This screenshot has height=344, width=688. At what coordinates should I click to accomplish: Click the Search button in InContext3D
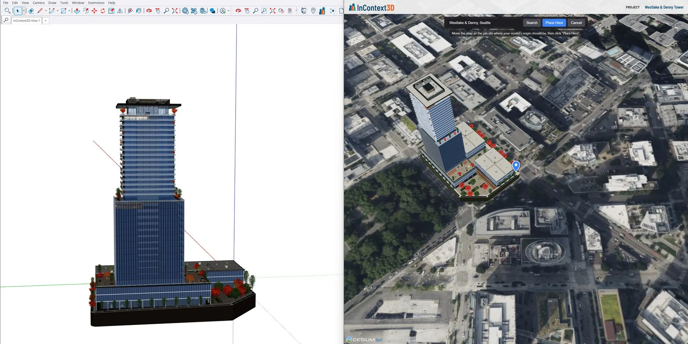coord(532,23)
